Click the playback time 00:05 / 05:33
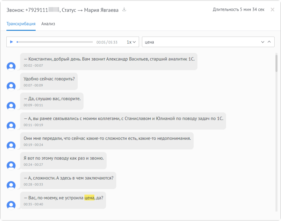281x221 pixels. tap(107, 42)
